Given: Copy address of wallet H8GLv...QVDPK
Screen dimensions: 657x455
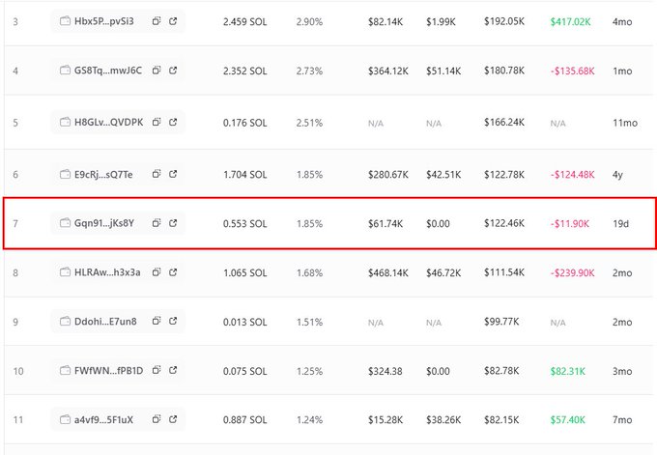Looking at the screenshot, I should [x=157, y=123].
